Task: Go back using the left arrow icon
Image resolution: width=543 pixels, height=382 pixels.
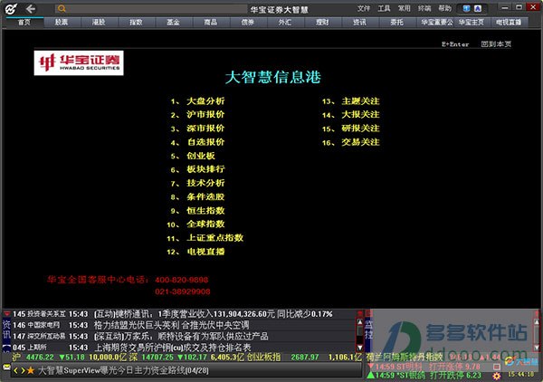Action: 31,9
